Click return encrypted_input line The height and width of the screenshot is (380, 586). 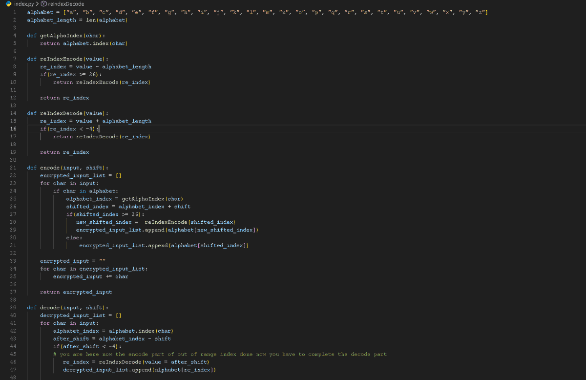(76, 292)
